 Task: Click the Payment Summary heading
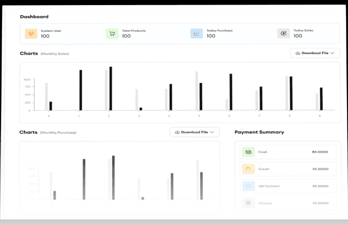click(x=259, y=132)
